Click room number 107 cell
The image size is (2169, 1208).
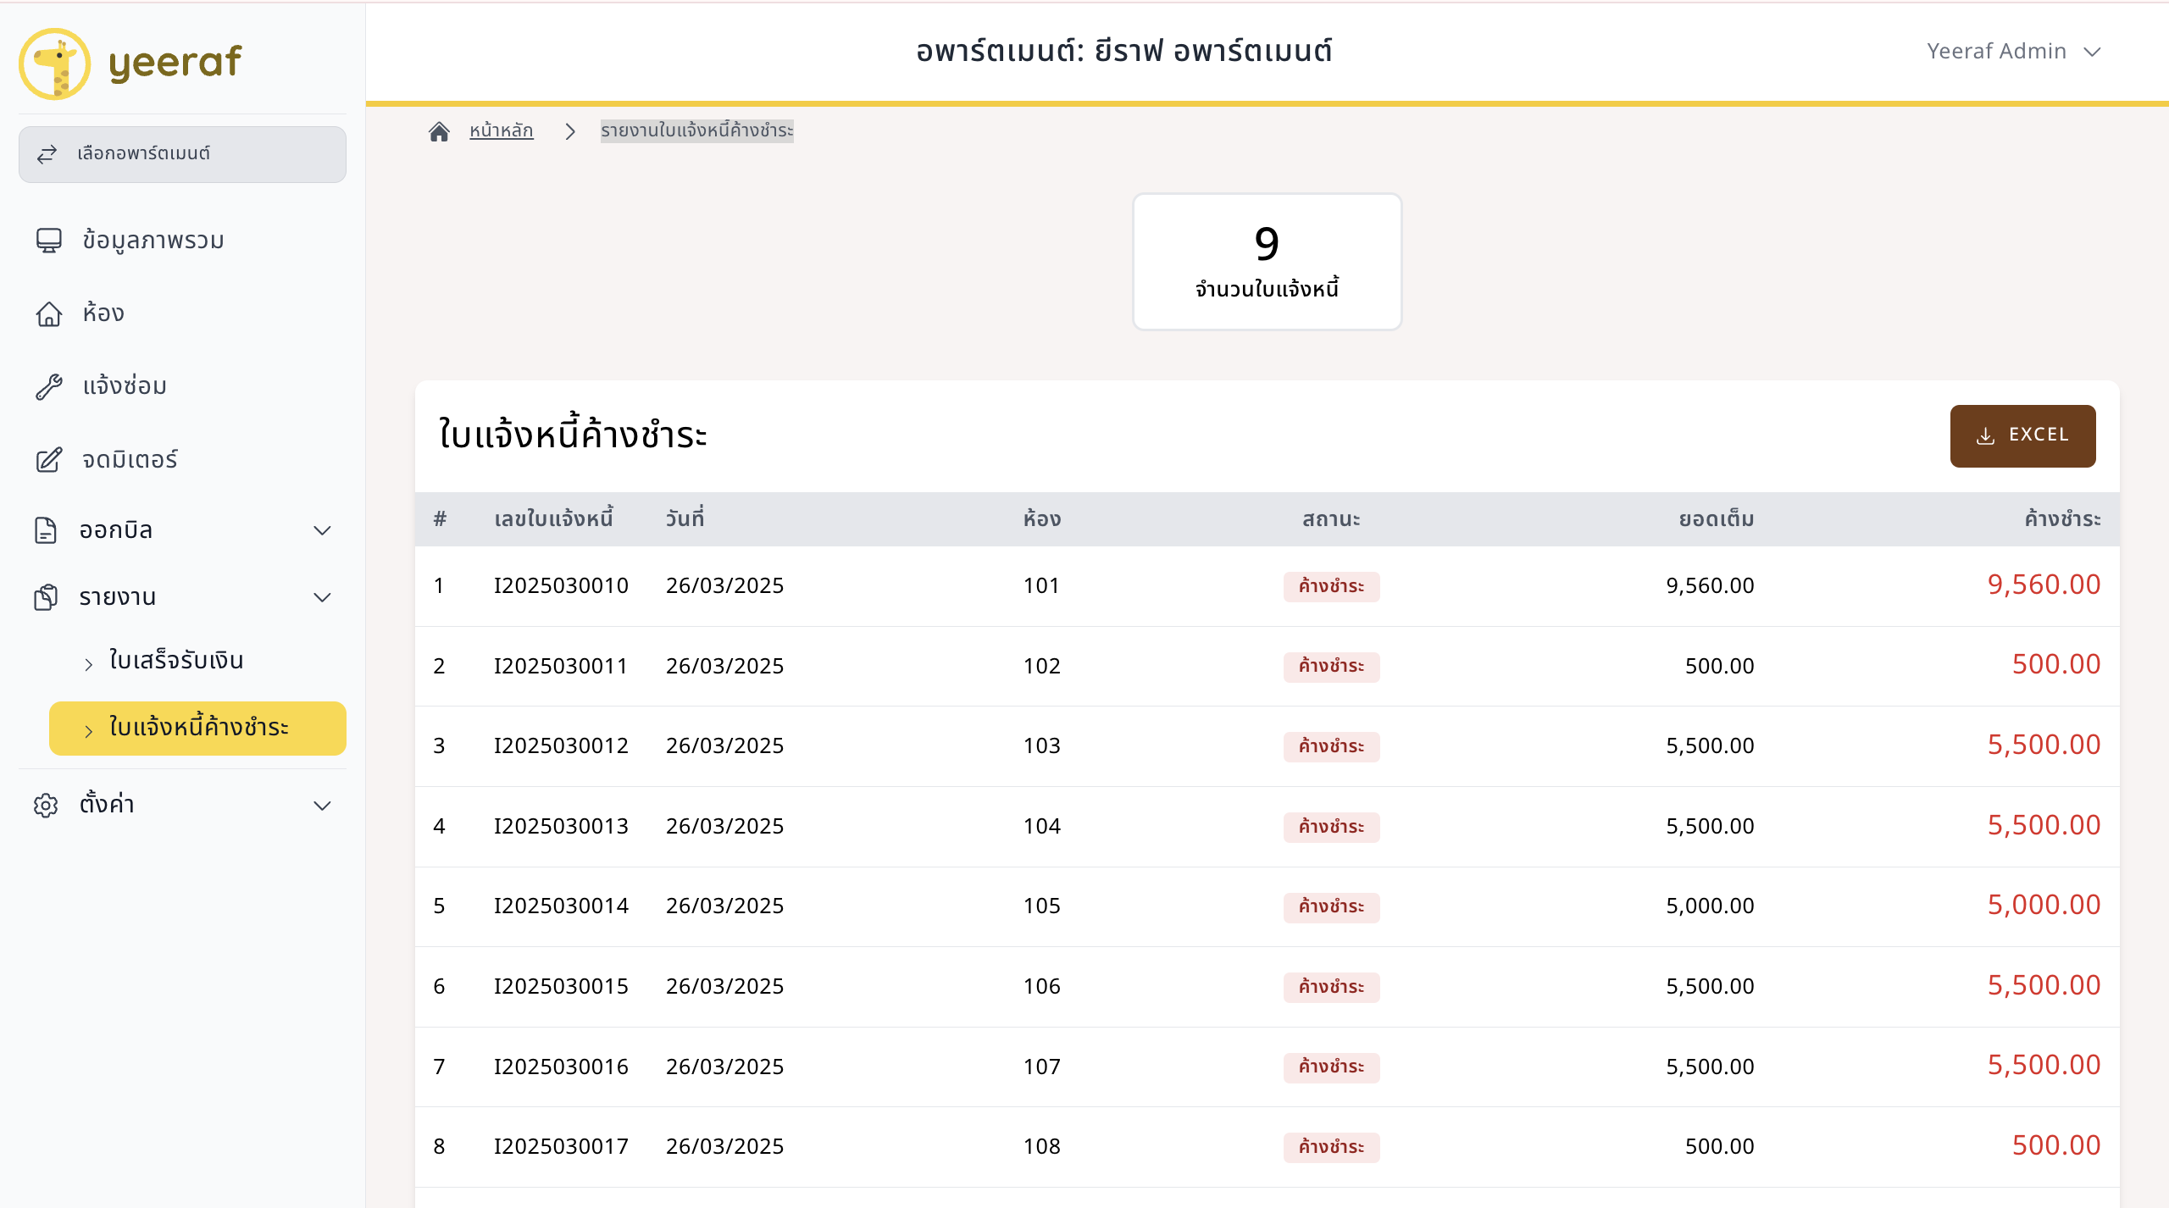tap(1042, 1067)
